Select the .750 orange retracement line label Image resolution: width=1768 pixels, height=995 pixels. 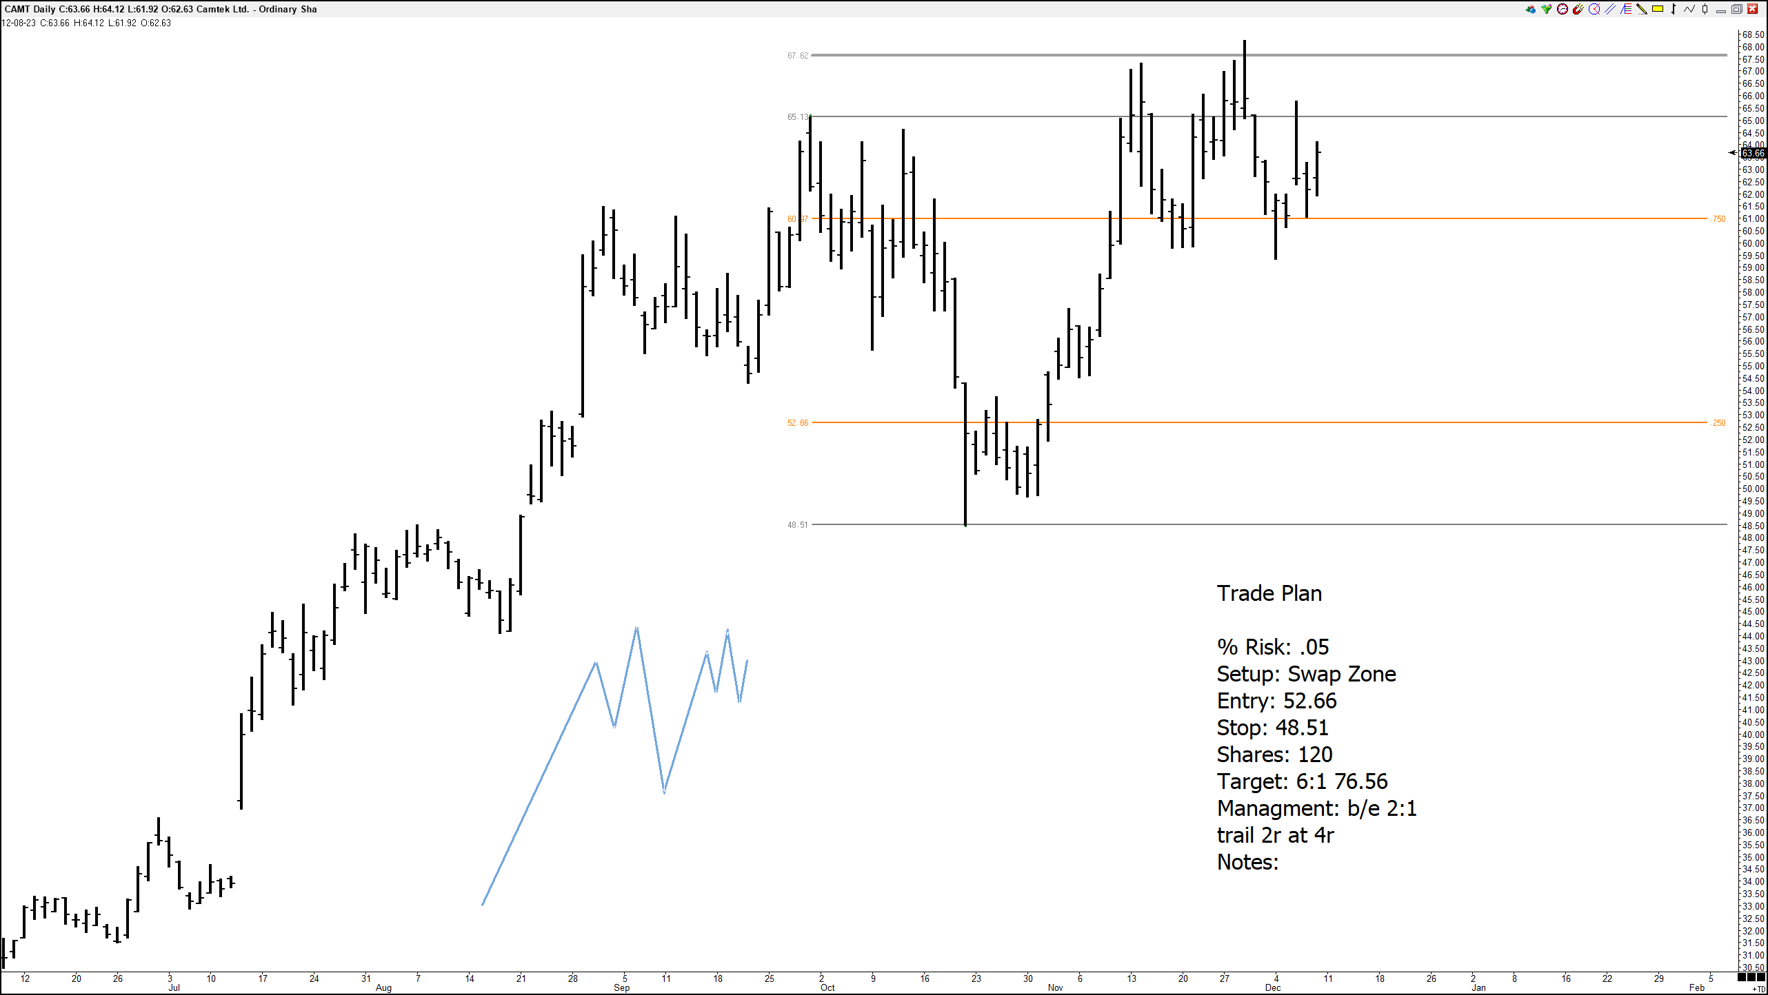pyautogui.click(x=1718, y=219)
